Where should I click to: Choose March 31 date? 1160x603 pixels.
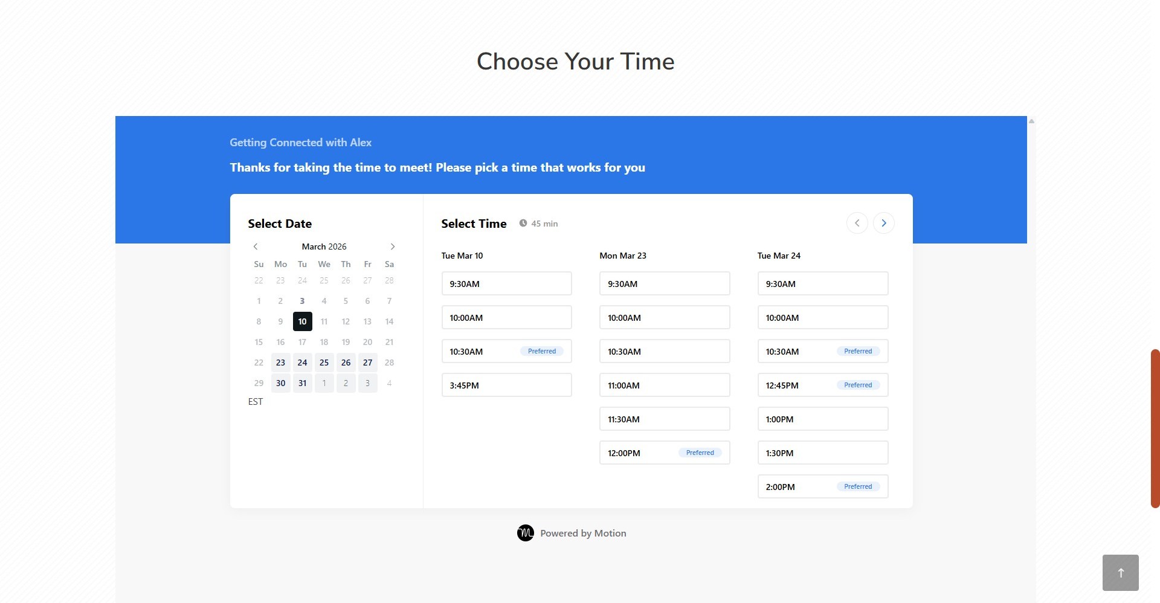[302, 383]
